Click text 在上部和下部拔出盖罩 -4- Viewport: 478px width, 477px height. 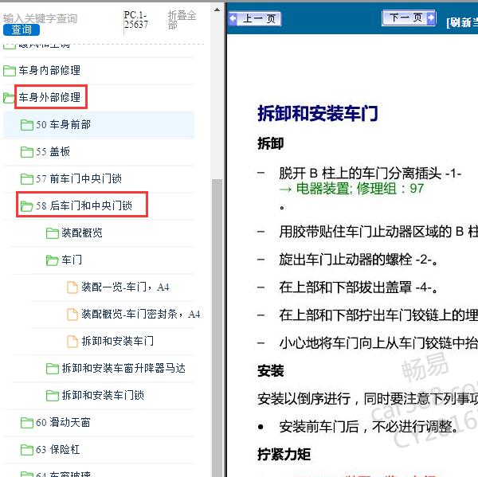[x=358, y=287]
